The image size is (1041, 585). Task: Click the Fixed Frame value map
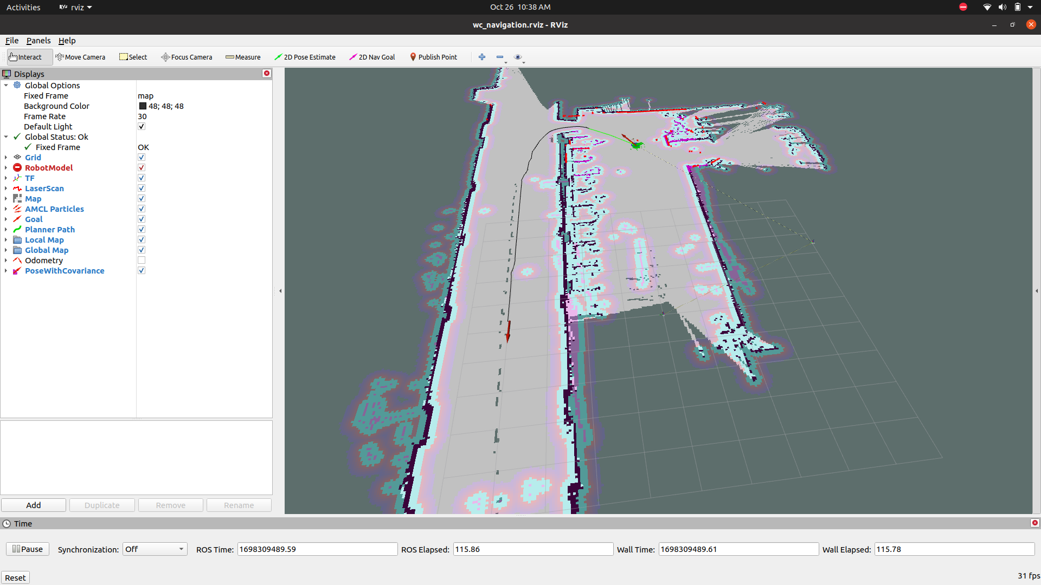145,95
